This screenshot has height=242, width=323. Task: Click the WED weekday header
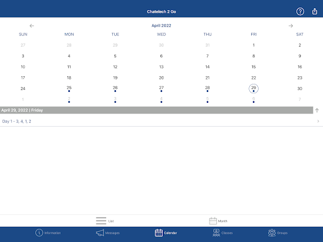tap(161, 34)
